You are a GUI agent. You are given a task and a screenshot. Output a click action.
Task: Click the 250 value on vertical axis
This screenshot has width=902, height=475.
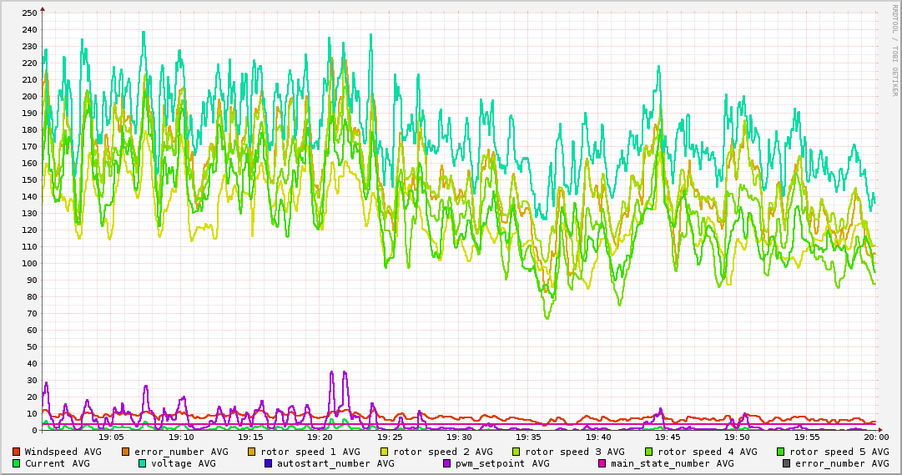click(x=29, y=13)
